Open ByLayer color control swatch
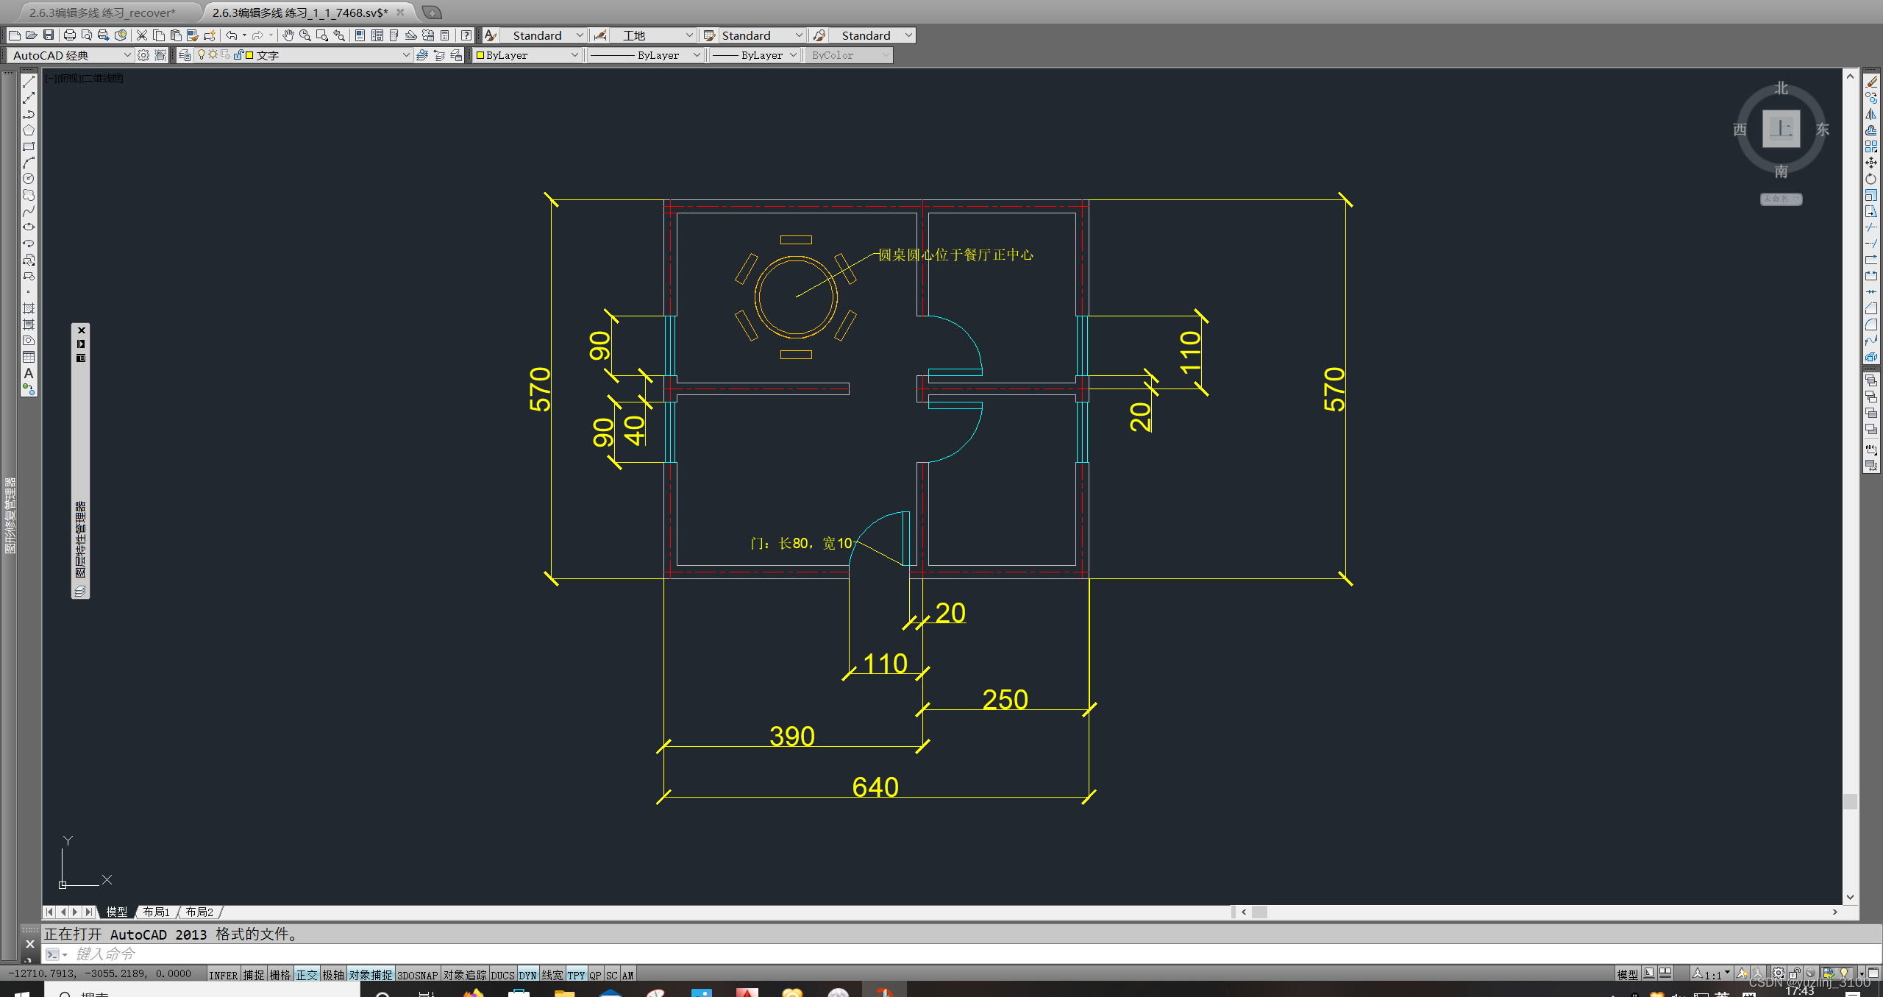1883x997 pixels. coord(480,55)
